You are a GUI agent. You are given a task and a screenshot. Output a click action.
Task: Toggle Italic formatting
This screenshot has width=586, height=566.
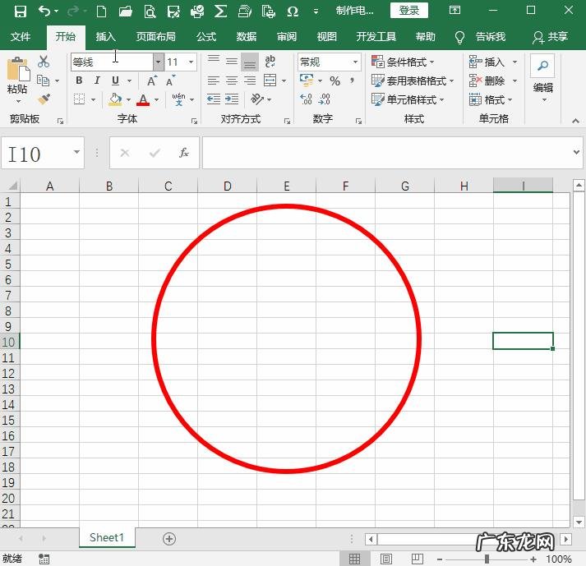coord(97,81)
